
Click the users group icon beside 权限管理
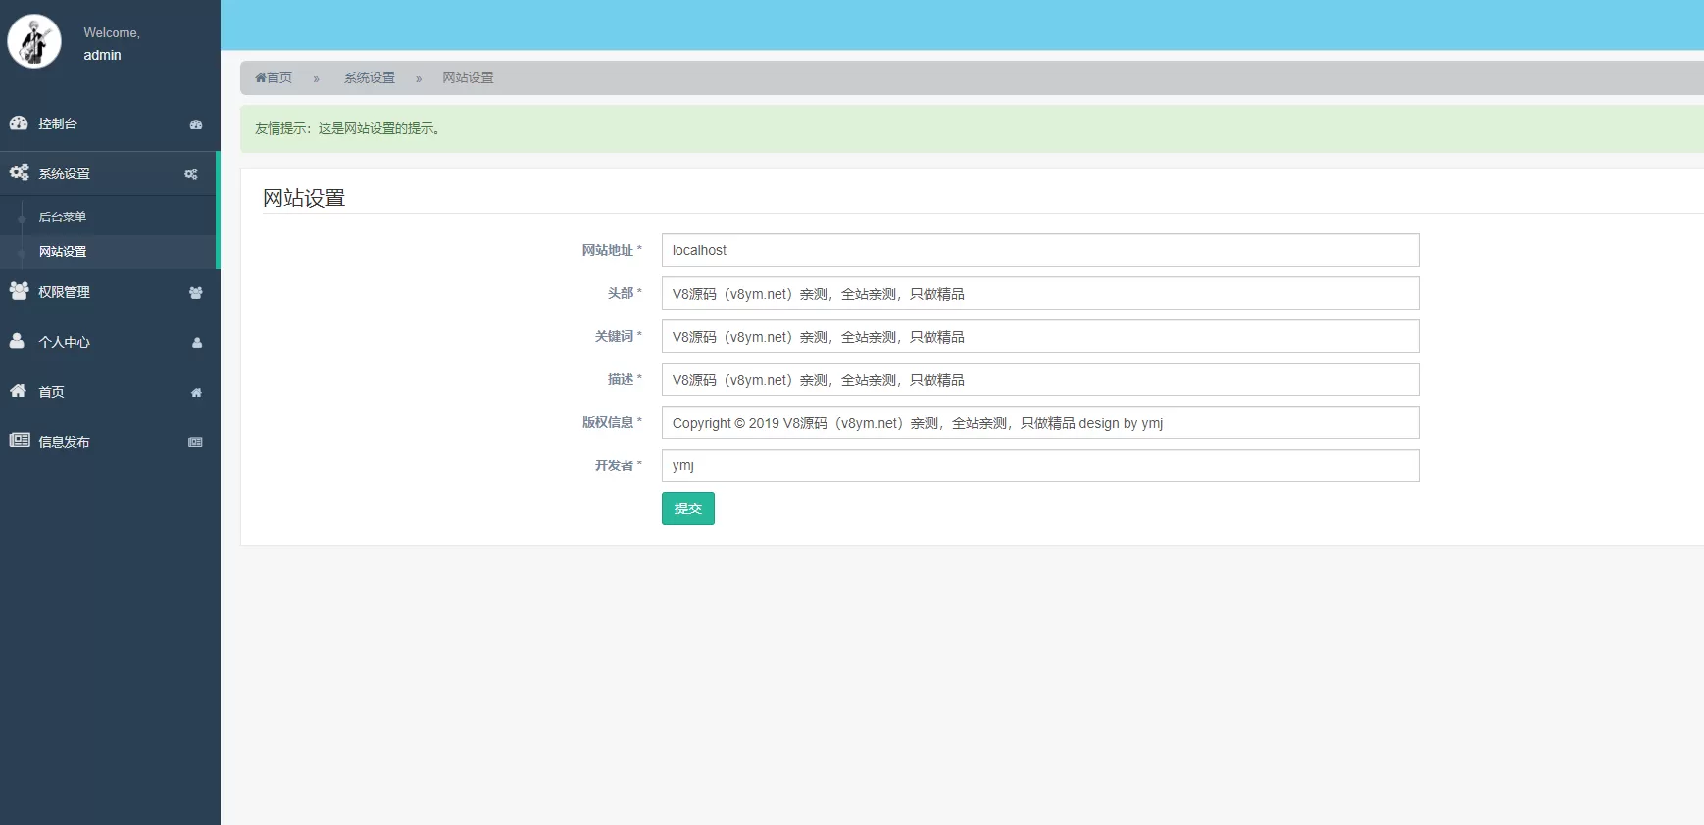tap(19, 291)
